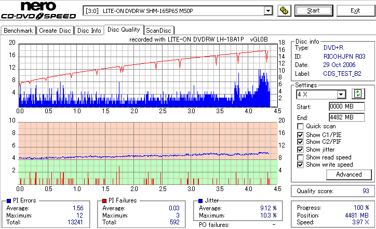Click the label CDS_TEST_B2

pyautogui.click(x=342, y=74)
